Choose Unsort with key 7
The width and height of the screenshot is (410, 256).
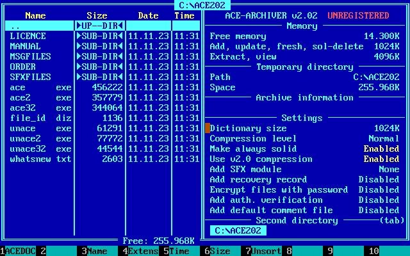coord(264,251)
